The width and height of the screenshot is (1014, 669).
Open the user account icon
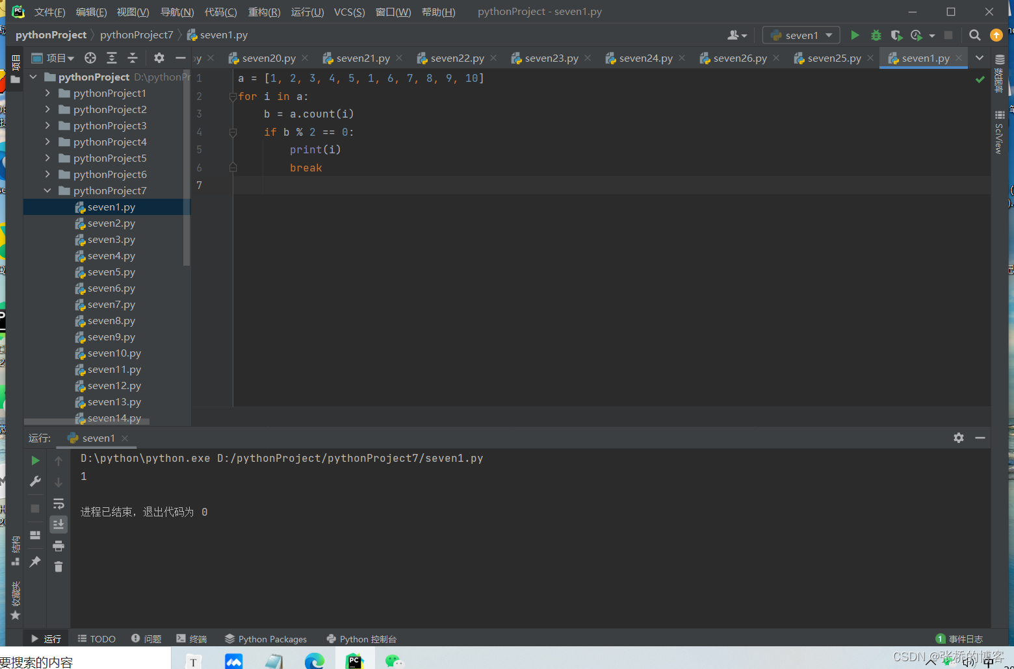(737, 35)
